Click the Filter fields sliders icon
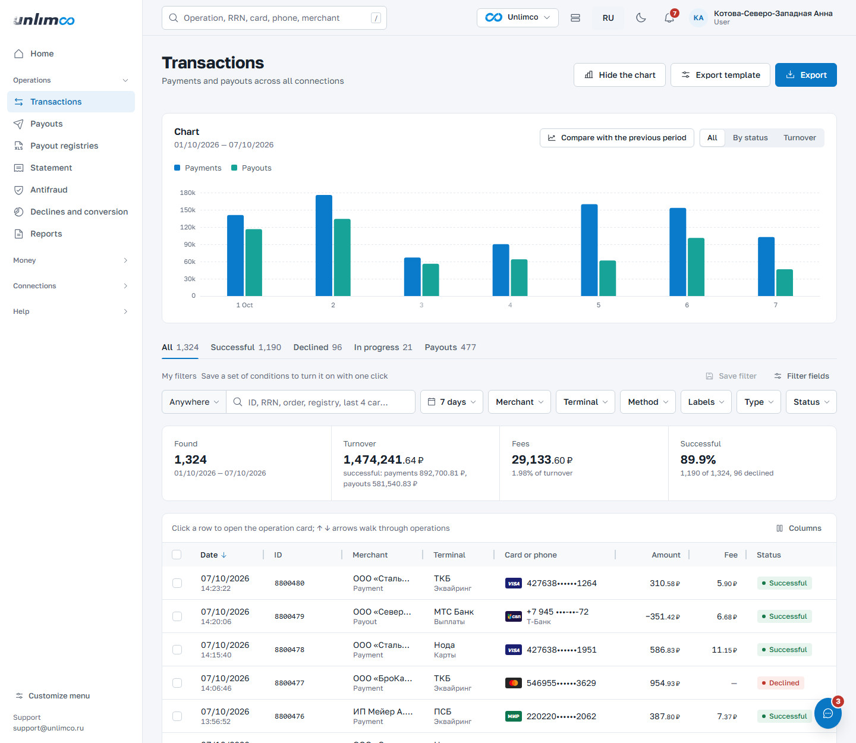Viewport: 856px width, 743px height. [x=778, y=376]
